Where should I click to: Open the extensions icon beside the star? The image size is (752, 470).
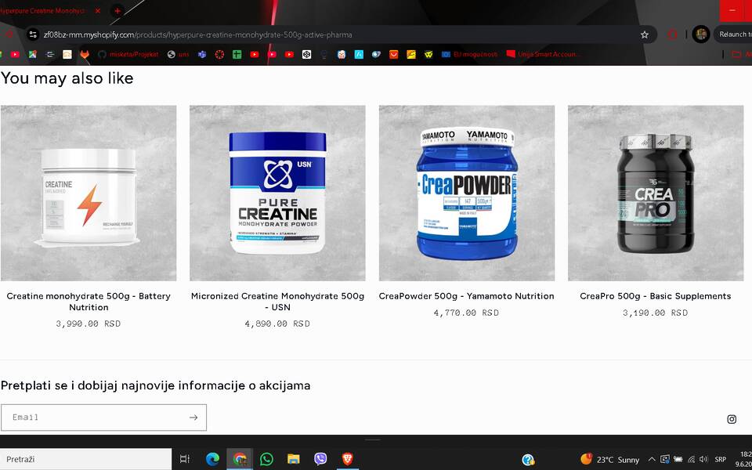pyautogui.click(x=672, y=34)
